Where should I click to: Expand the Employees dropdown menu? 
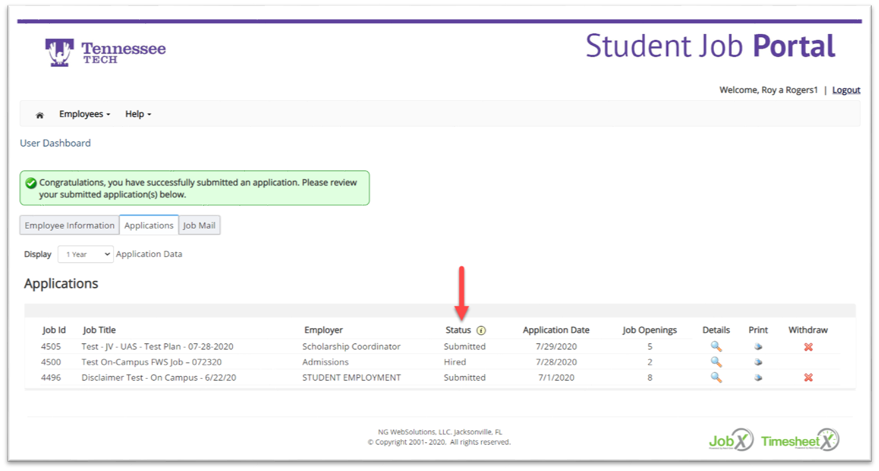pyautogui.click(x=85, y=114)
